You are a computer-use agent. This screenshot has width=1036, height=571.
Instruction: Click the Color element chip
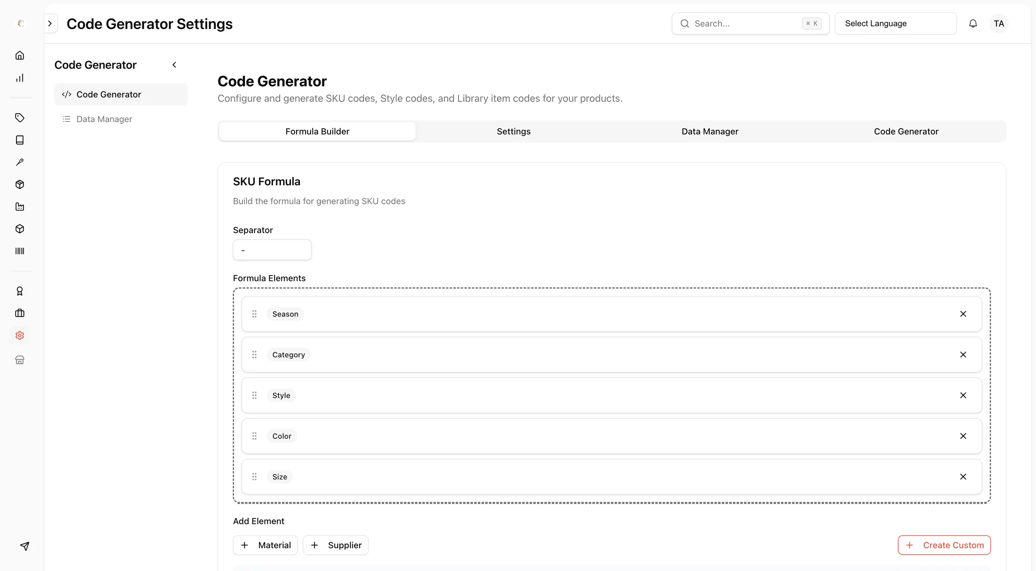click(x=282, y=436)
